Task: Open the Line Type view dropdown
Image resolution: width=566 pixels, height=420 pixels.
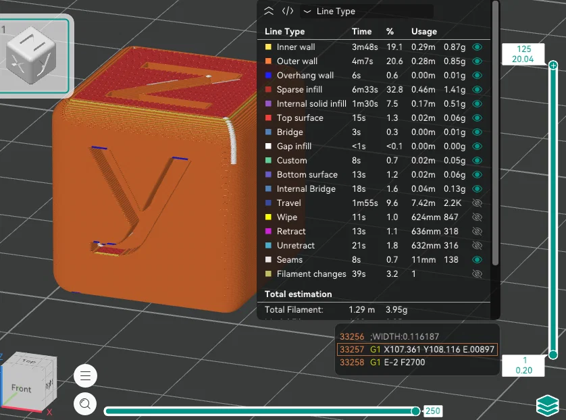Action: point(366,11)
